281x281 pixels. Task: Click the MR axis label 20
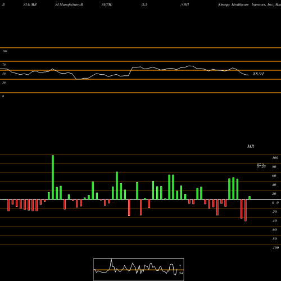tap(274, 194)
